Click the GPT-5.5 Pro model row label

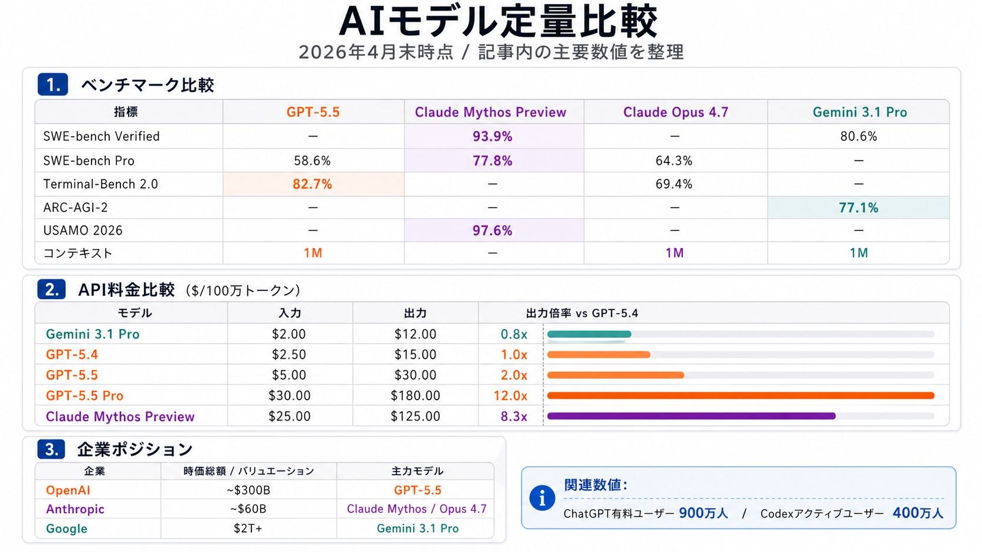tap(85, 395)
